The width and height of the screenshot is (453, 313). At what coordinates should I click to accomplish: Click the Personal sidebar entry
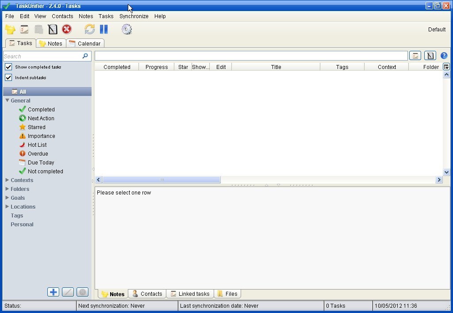(22, 224)
